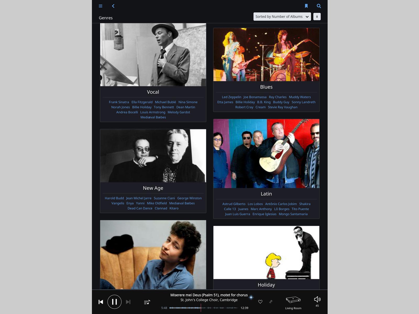
Task: Open the play queue icon
Action: pyautogui.click(x=147, y=302)
